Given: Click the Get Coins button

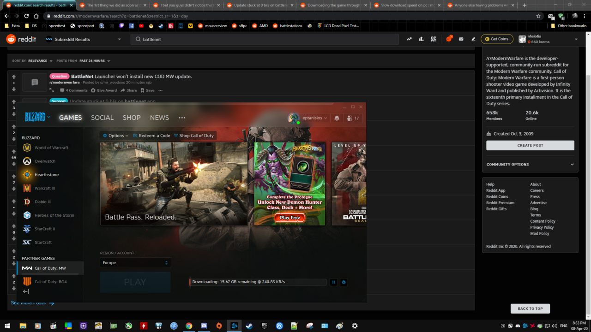Looking at the screenshot, I should [497, 39].
